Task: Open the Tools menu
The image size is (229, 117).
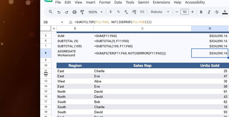Action: pos(130,2)
